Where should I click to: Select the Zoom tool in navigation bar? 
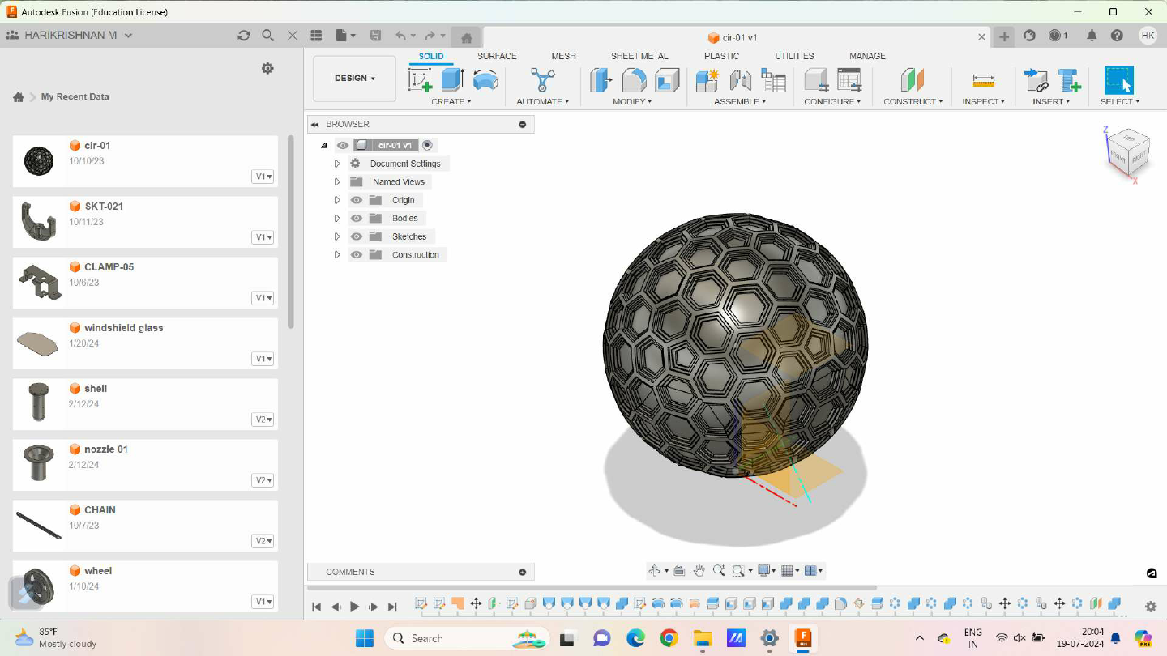[x=718, y=570]
